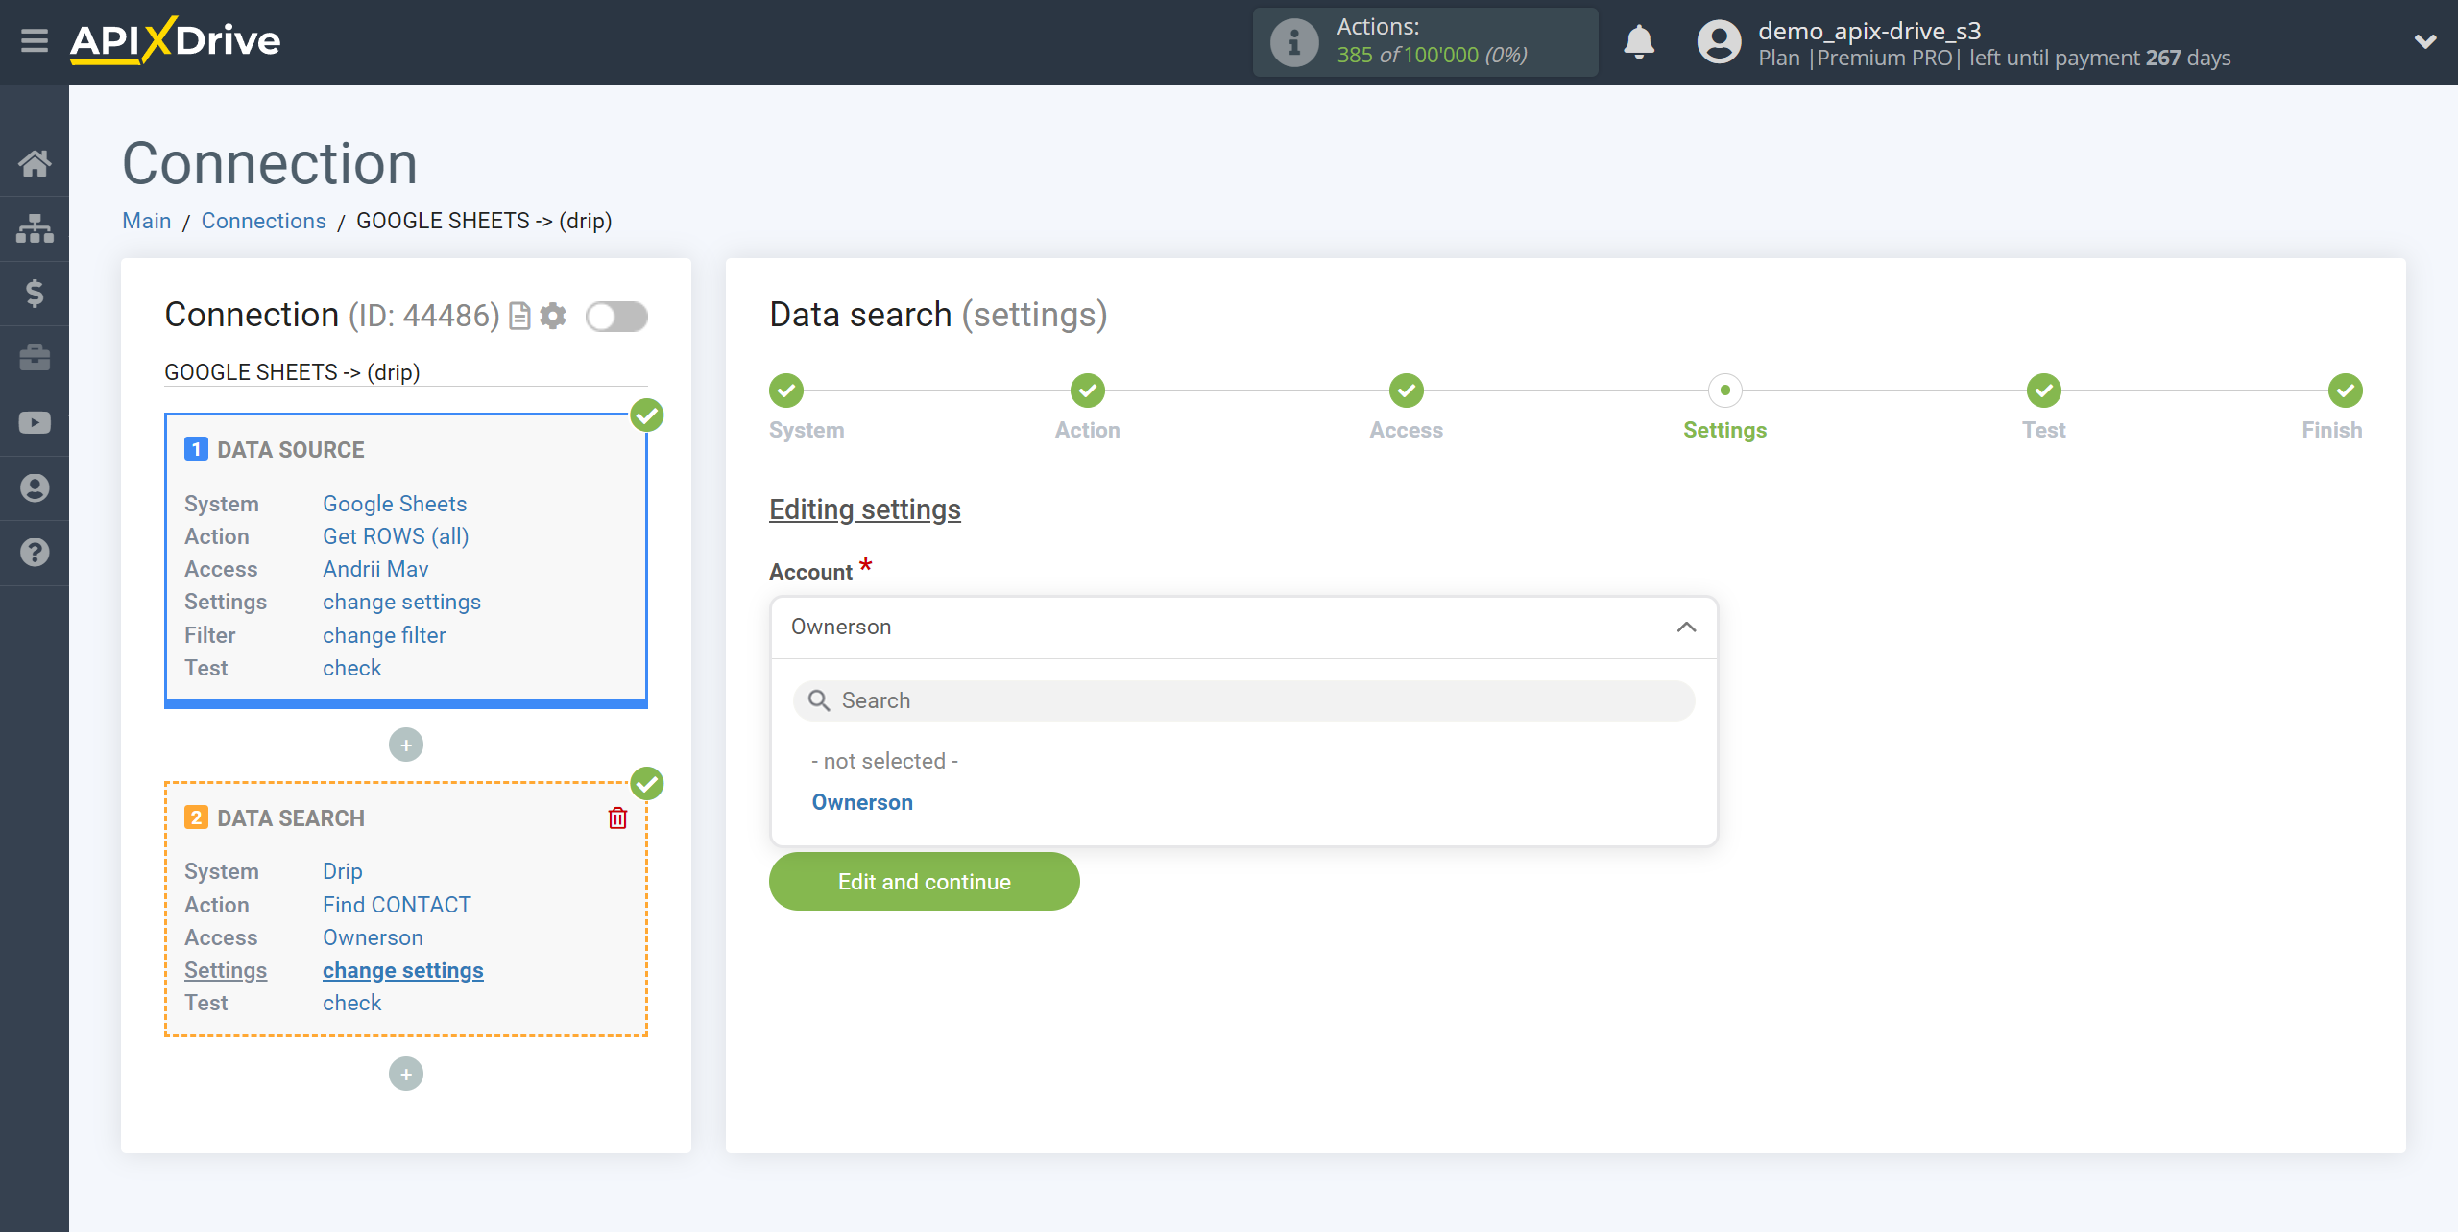2458x1232 pixels.
Task: Go to the Settings step
Action: click(1725, 391)
